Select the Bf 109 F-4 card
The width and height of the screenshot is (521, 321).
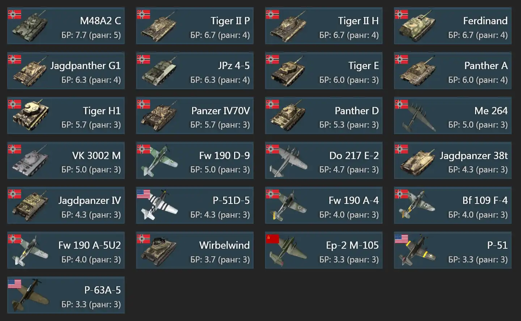[453, 205]
